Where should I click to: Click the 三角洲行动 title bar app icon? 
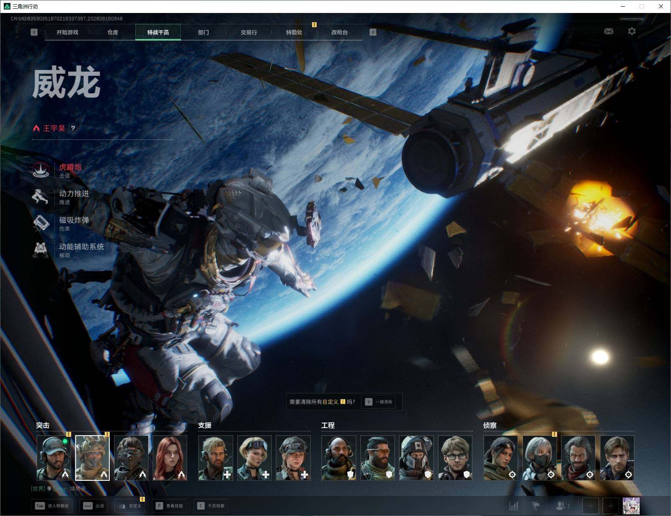pos(7,6)
